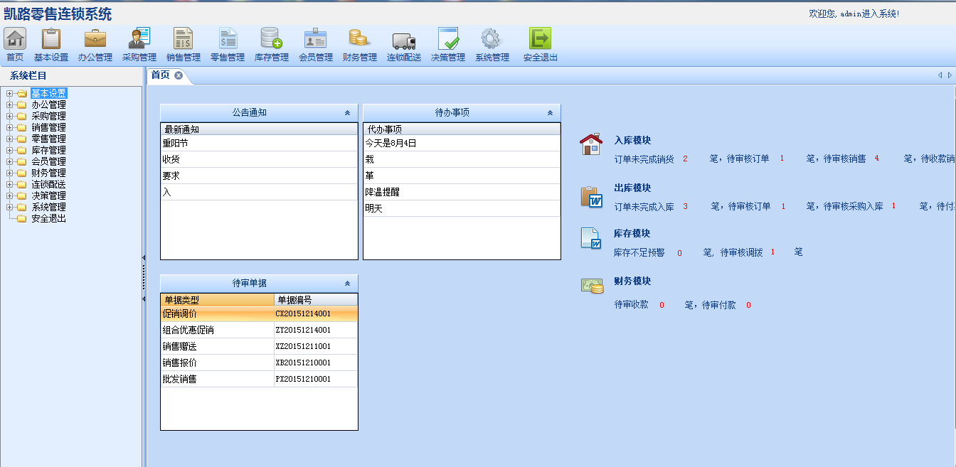
Task: Open the 财务模块 link
Action: pos(632,281)
